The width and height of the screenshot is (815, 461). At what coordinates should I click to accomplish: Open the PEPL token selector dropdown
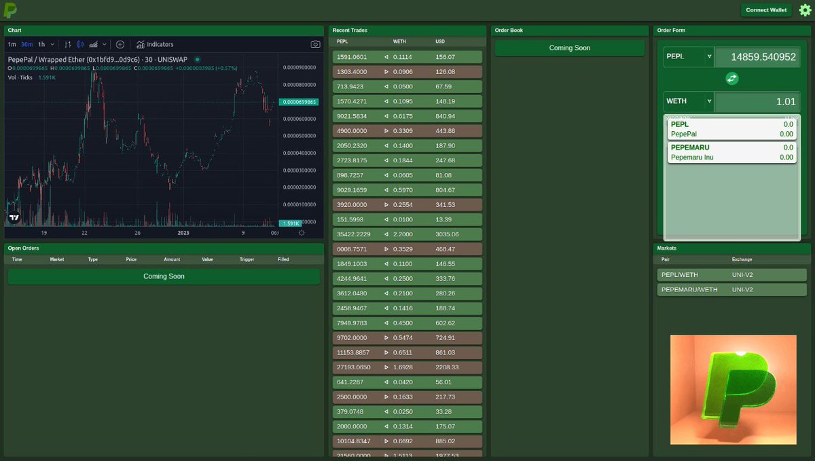click(689, 57)
